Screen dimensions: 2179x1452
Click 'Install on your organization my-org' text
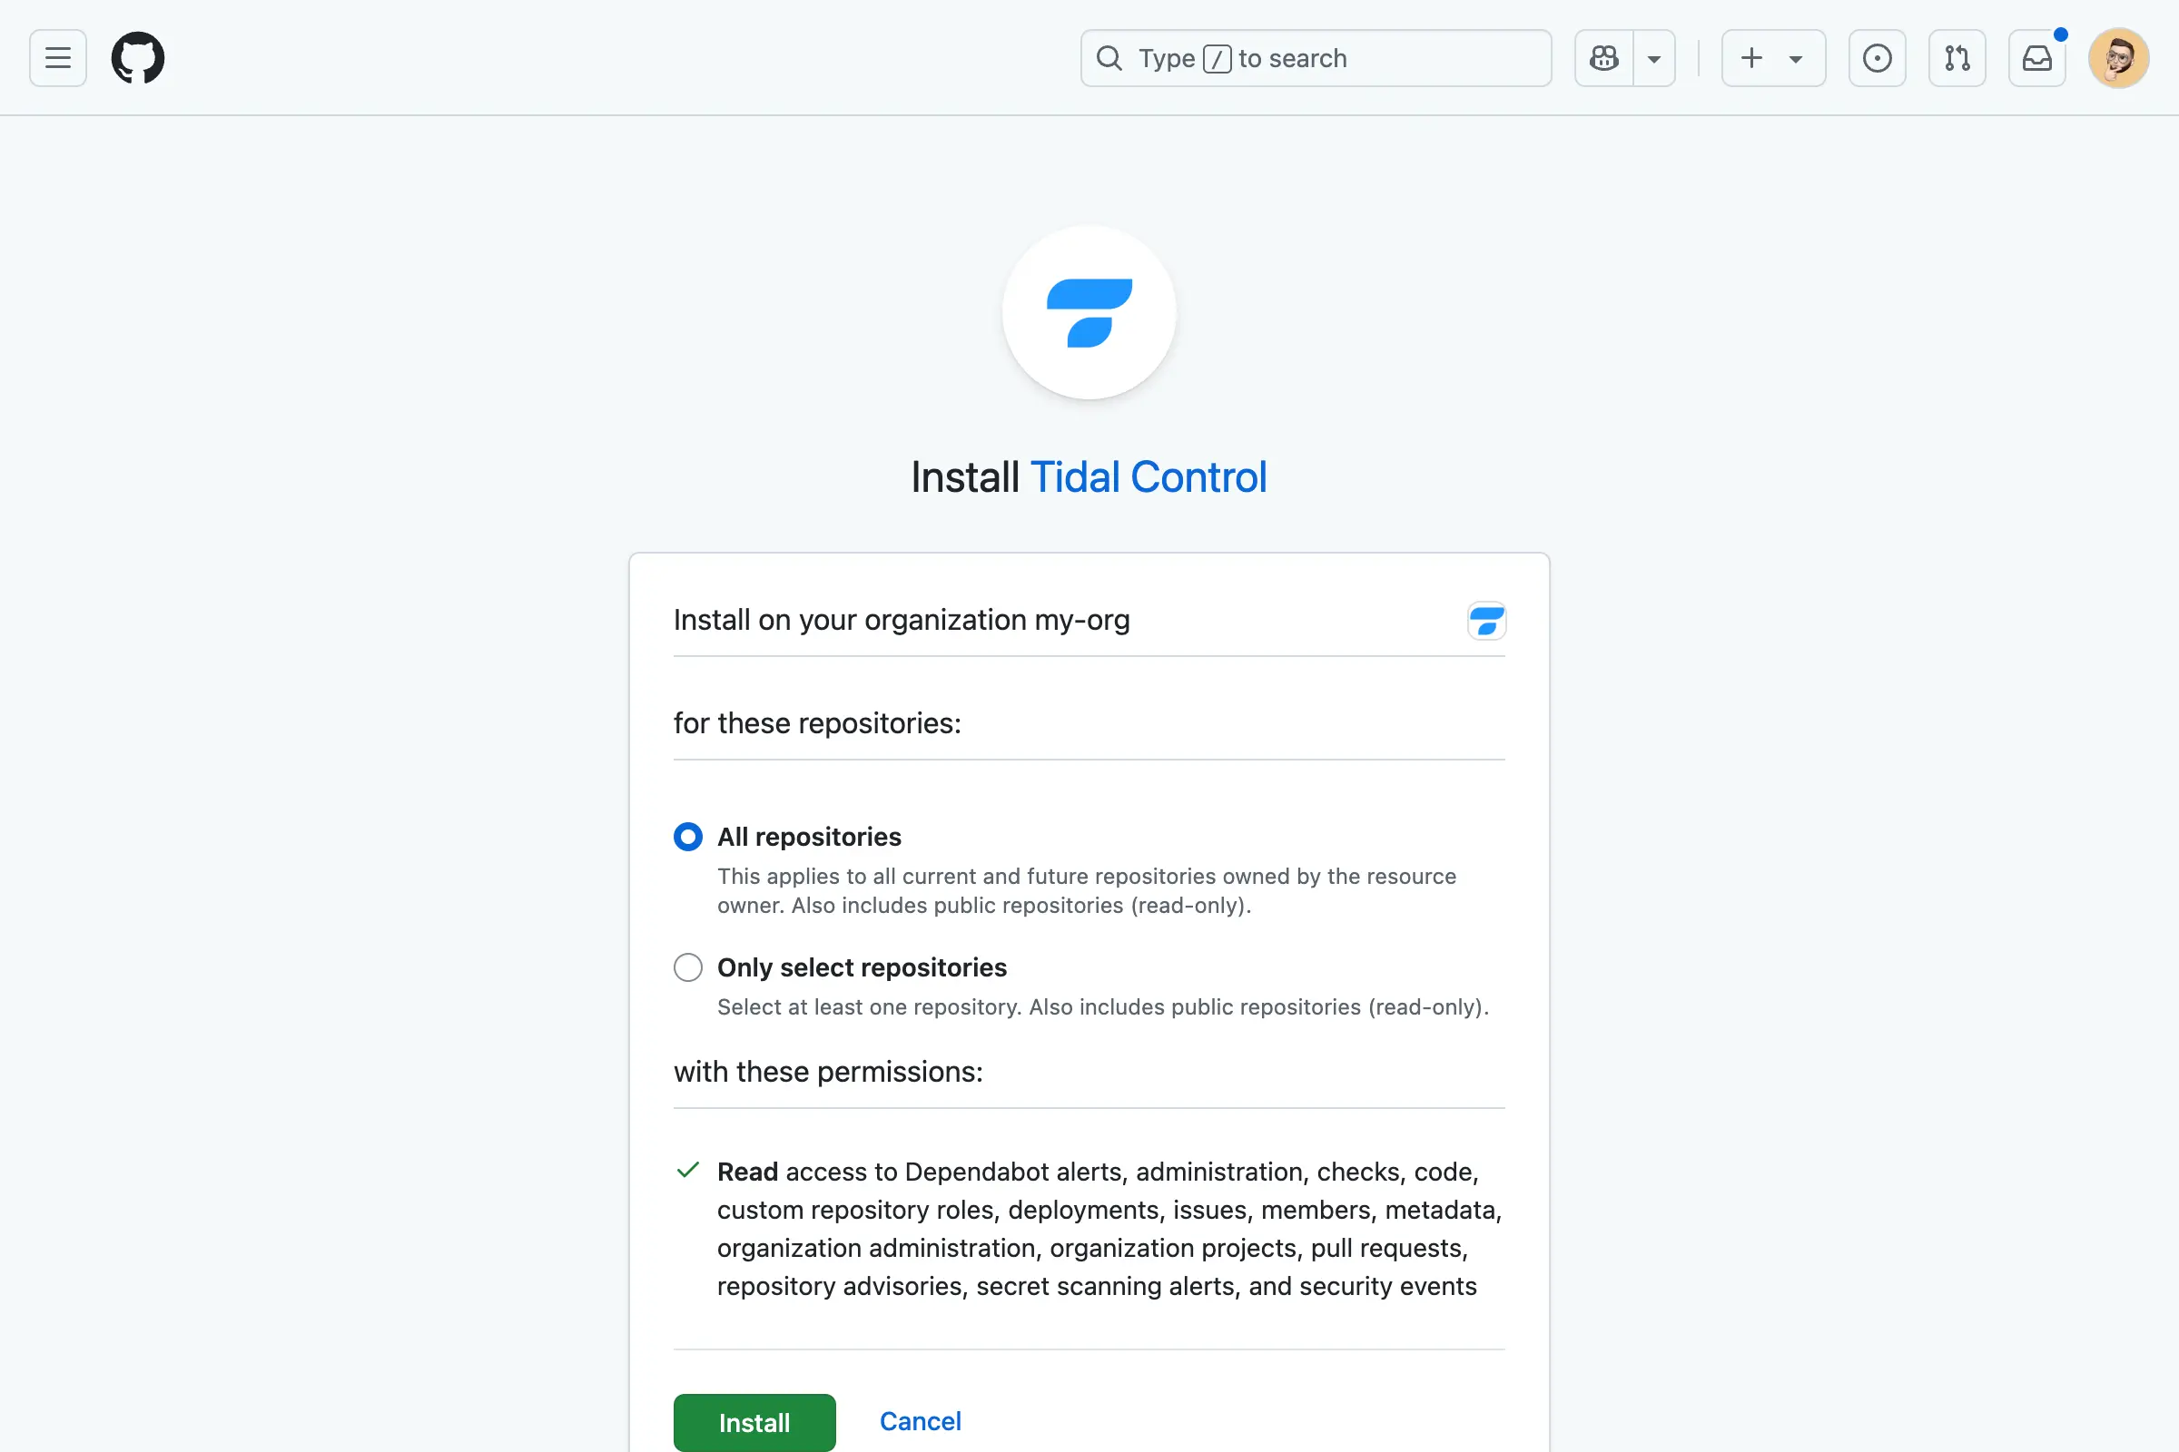pos(902,620)
